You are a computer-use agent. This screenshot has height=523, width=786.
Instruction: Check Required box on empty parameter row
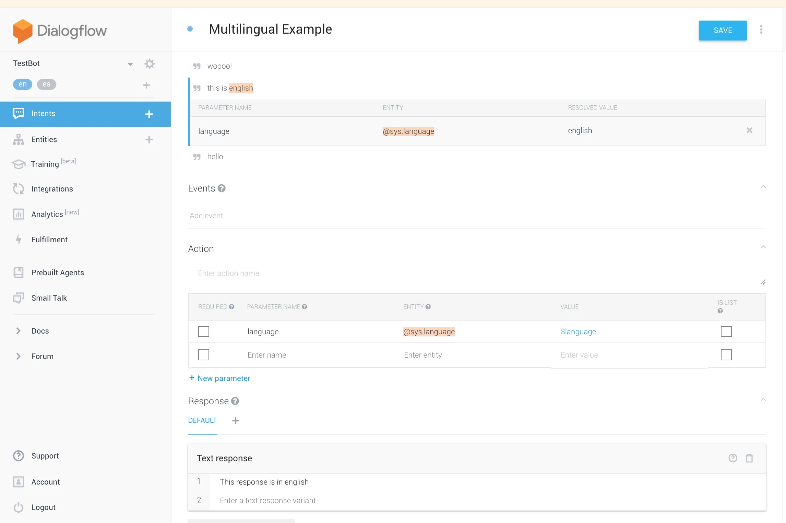tap(204, 355)
